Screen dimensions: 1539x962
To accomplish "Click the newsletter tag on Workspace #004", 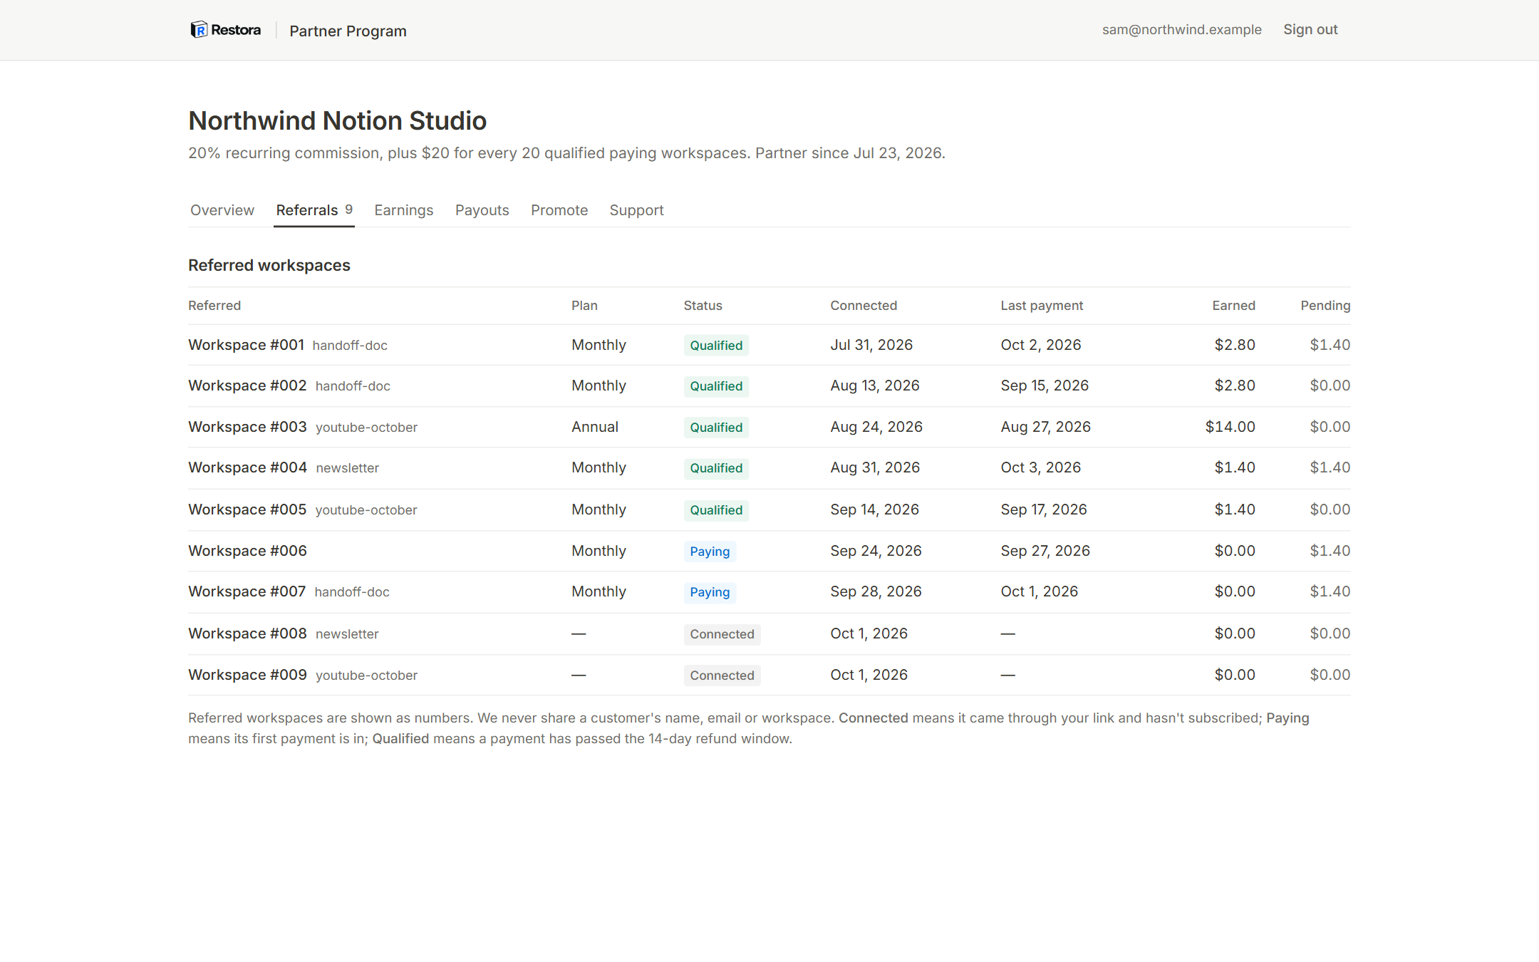I will point(348,468).
